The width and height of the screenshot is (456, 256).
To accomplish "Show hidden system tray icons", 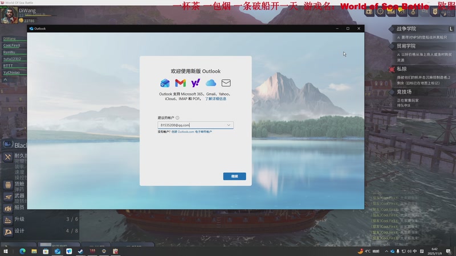I will pos(386,251).
